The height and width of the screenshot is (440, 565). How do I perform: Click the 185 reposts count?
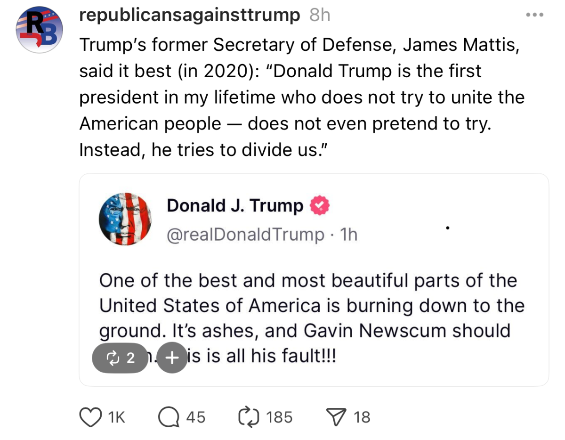coord(279,417)
